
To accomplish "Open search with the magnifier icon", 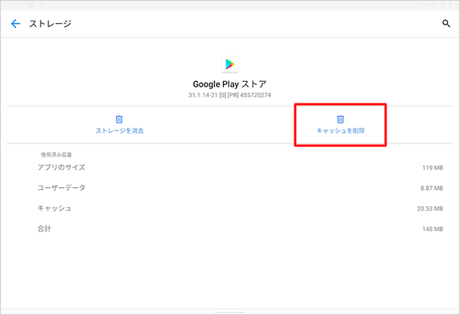I will coord(446,24).
